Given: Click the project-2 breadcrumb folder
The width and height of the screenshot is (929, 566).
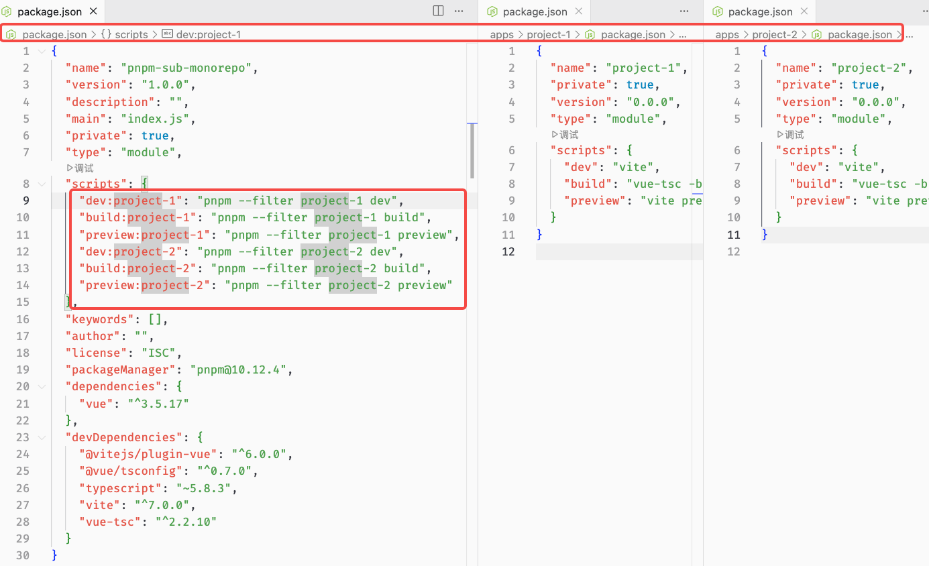Looking at the screenshot, I should (775, 34).
